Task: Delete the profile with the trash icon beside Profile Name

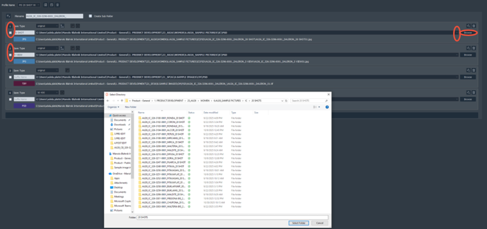Action: [57, 5]
